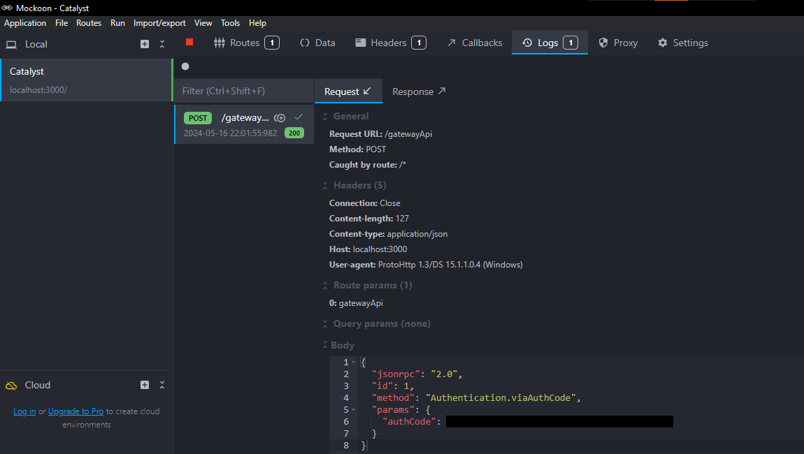This screenshot has height=454, width=804.
Task: Click the Content-length 127 header
Action: click(x=369, y=219)
